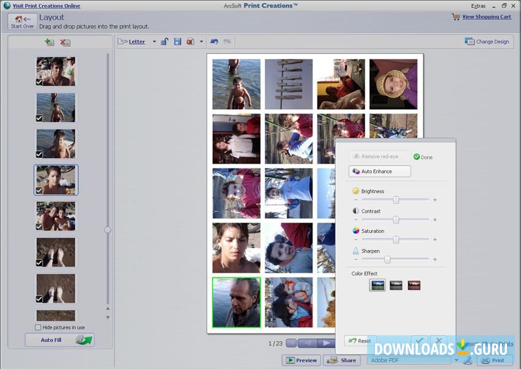Toggle checkbox on the feet photo thumbnail

coord(40,263)
